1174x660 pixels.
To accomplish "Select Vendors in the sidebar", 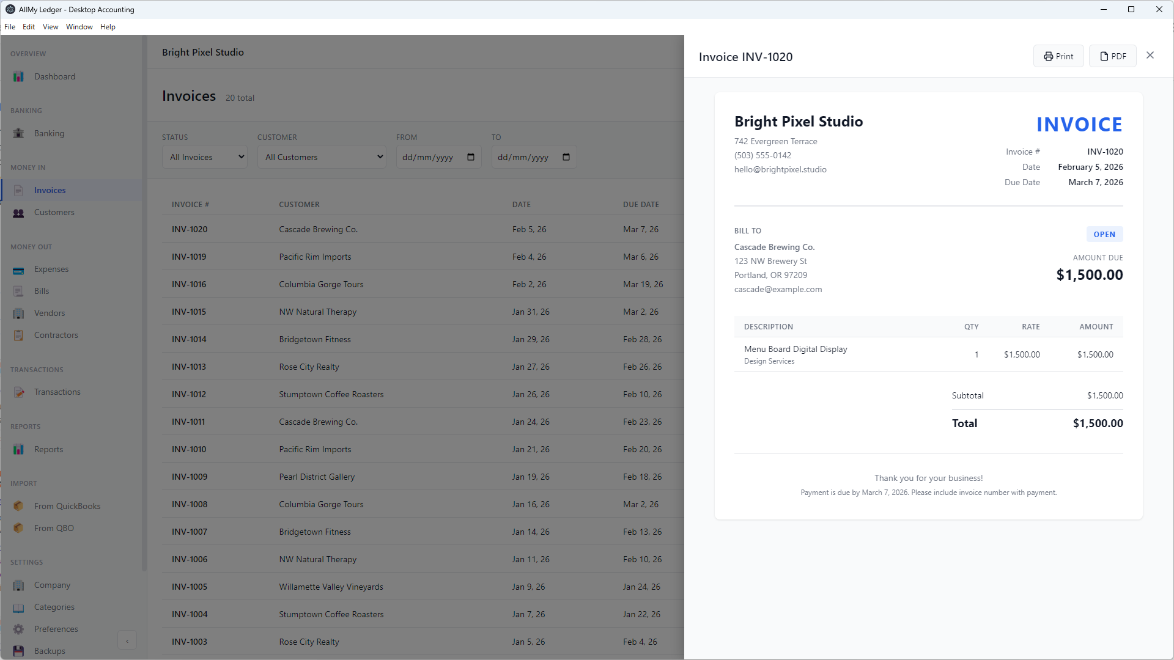I will pos(49,312).
